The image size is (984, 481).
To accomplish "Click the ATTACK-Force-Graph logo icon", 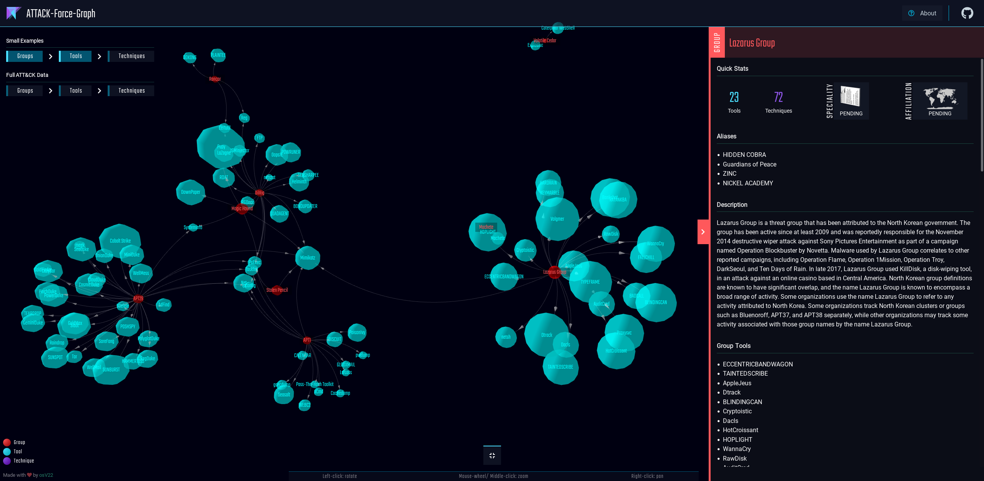I will (x=13, y=13).
